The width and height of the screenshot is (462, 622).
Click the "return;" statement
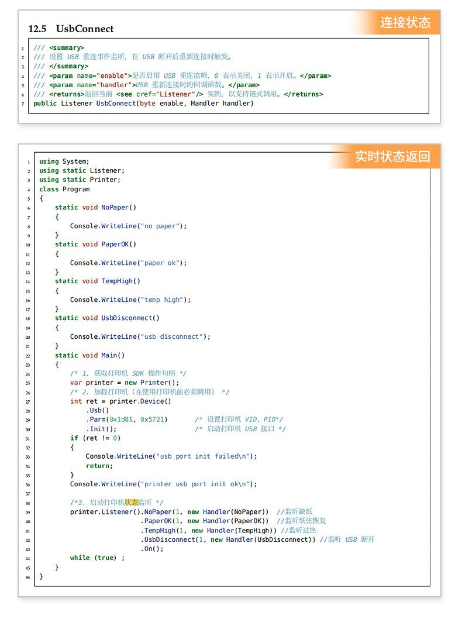[99, 466]
